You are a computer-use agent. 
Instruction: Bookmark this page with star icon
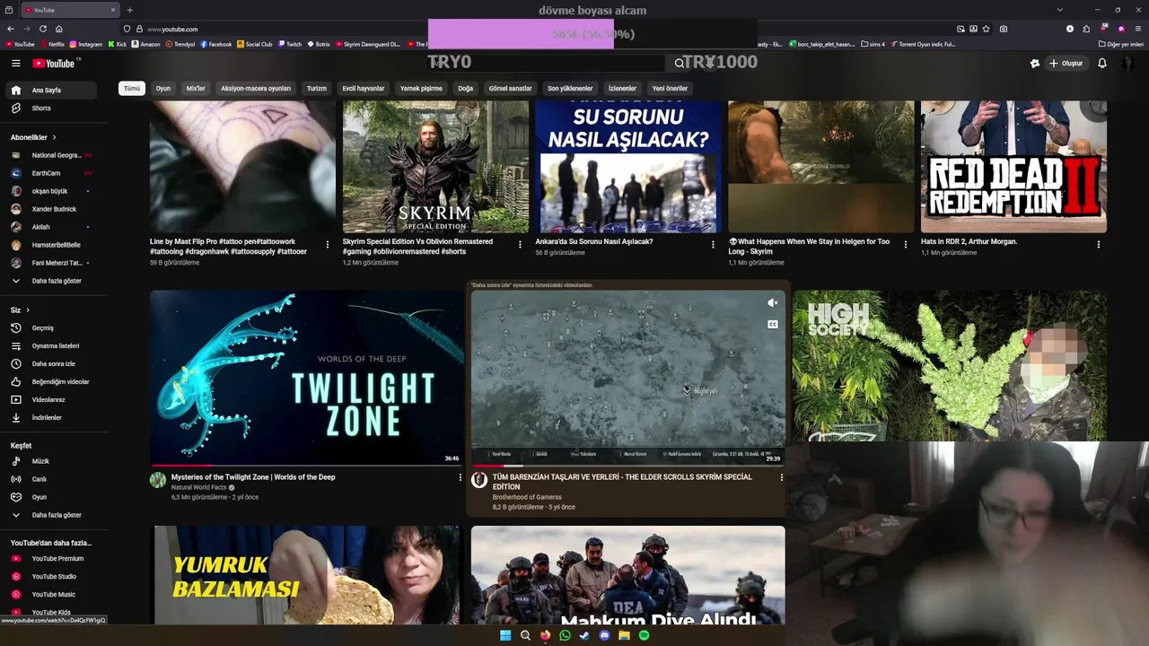[987, 29]
